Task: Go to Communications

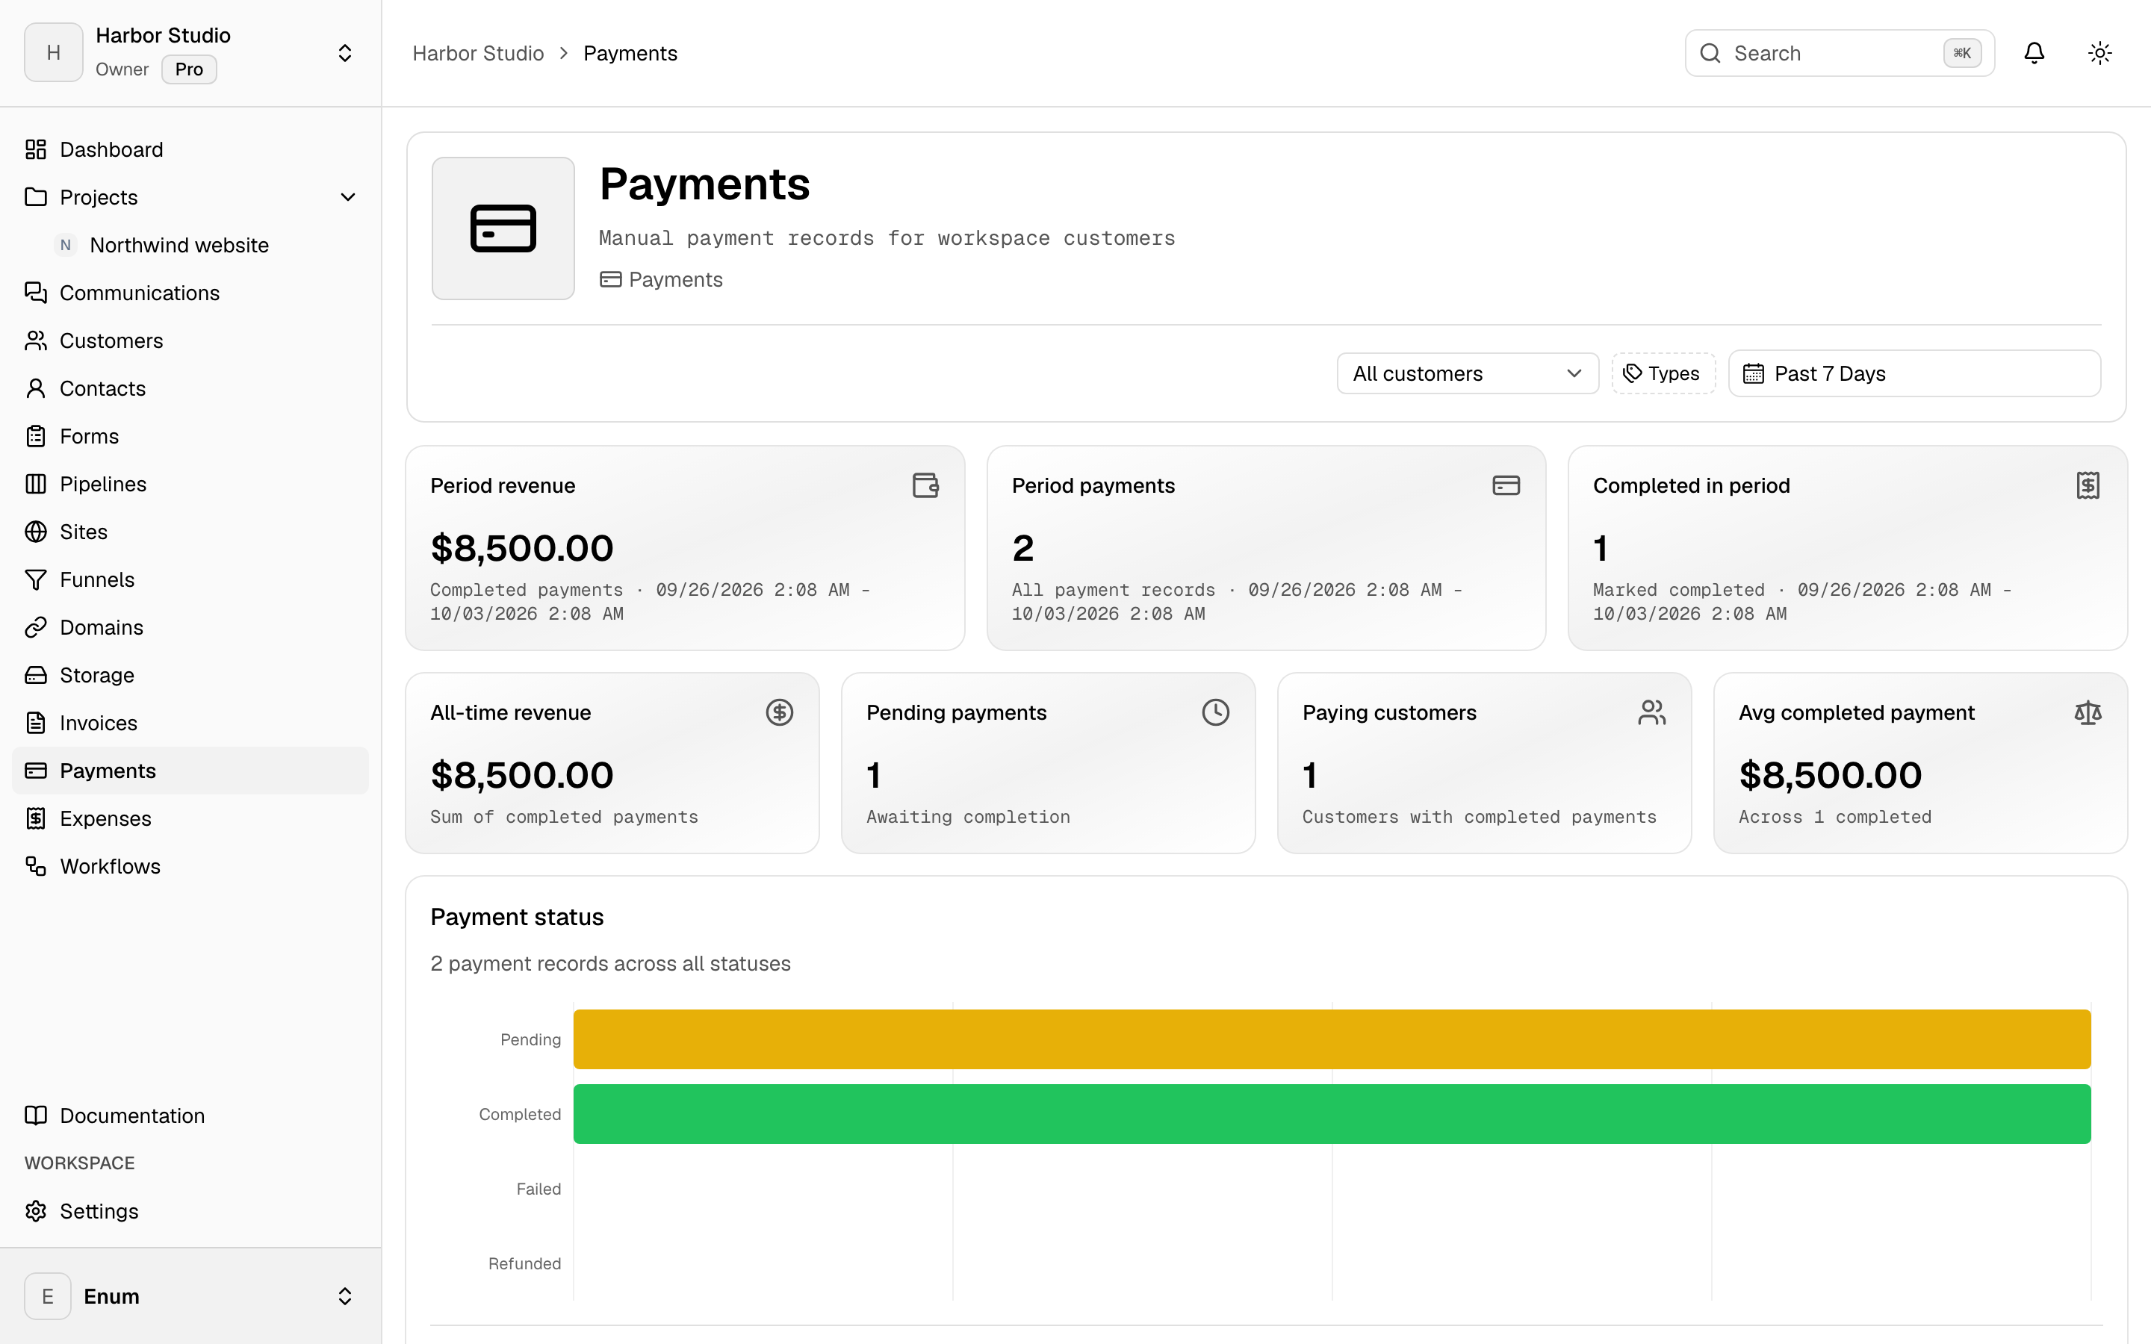Action: pos(190,293)
